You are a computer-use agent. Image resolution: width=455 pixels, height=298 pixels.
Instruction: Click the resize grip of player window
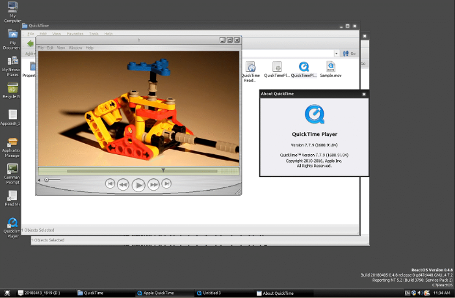tap(238, 191)
